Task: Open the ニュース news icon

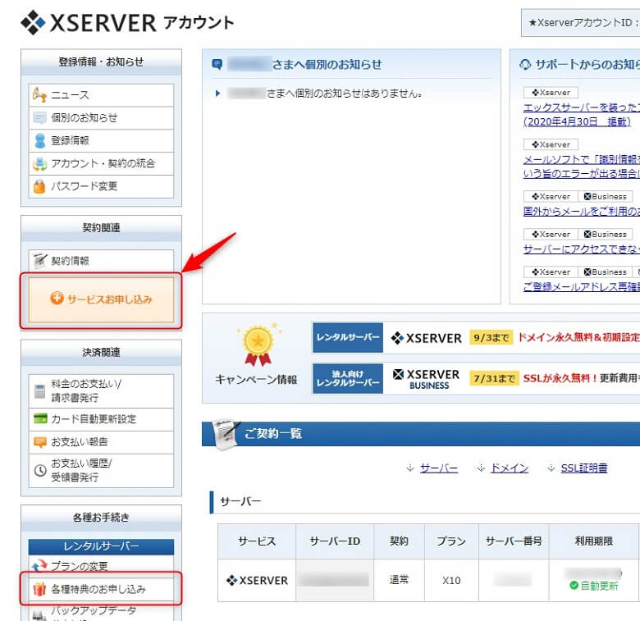Action: pos(39,95)
